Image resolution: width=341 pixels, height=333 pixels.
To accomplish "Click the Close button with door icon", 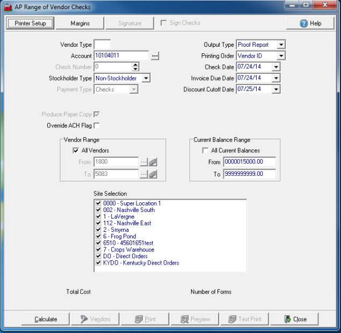I will pos(294,319).
